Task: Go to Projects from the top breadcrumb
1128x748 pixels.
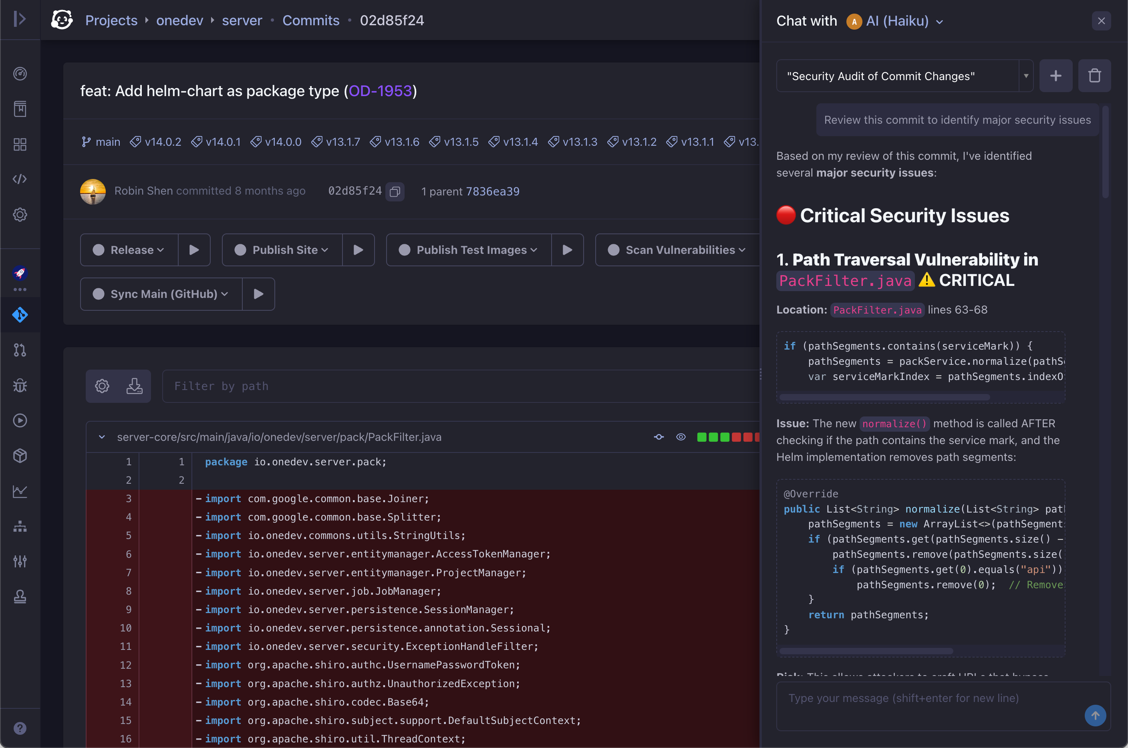Action: click(x=111, y=20)
